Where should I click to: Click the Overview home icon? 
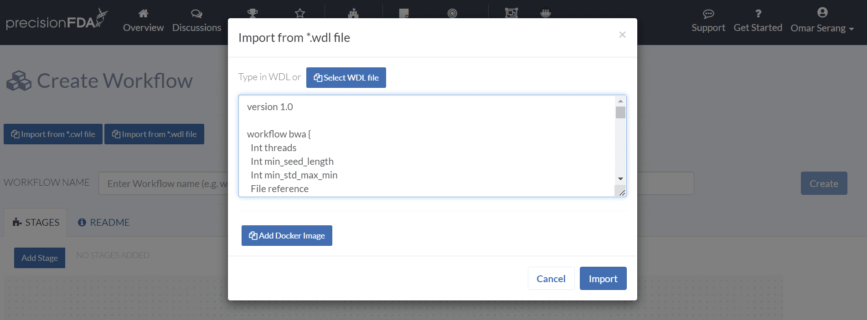tap(143, 13)
